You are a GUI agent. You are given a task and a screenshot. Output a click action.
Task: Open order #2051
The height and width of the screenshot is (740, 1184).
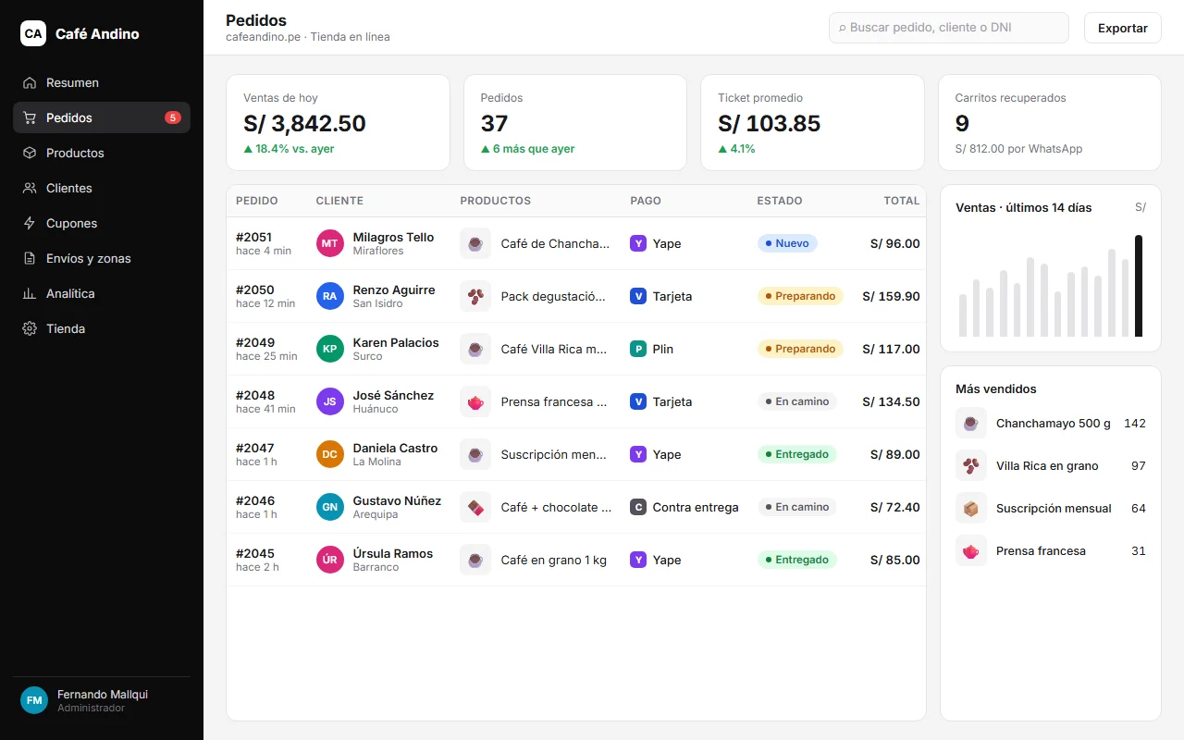pyautogui.click(x=575, y=243)
